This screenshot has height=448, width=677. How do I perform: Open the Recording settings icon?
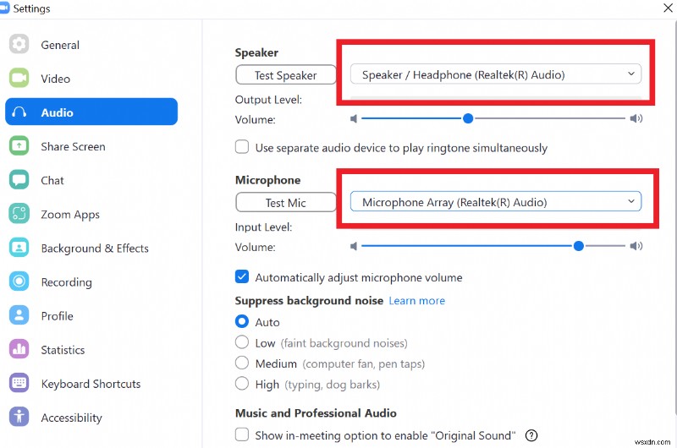pyautogui.click(x=19, y=282)
